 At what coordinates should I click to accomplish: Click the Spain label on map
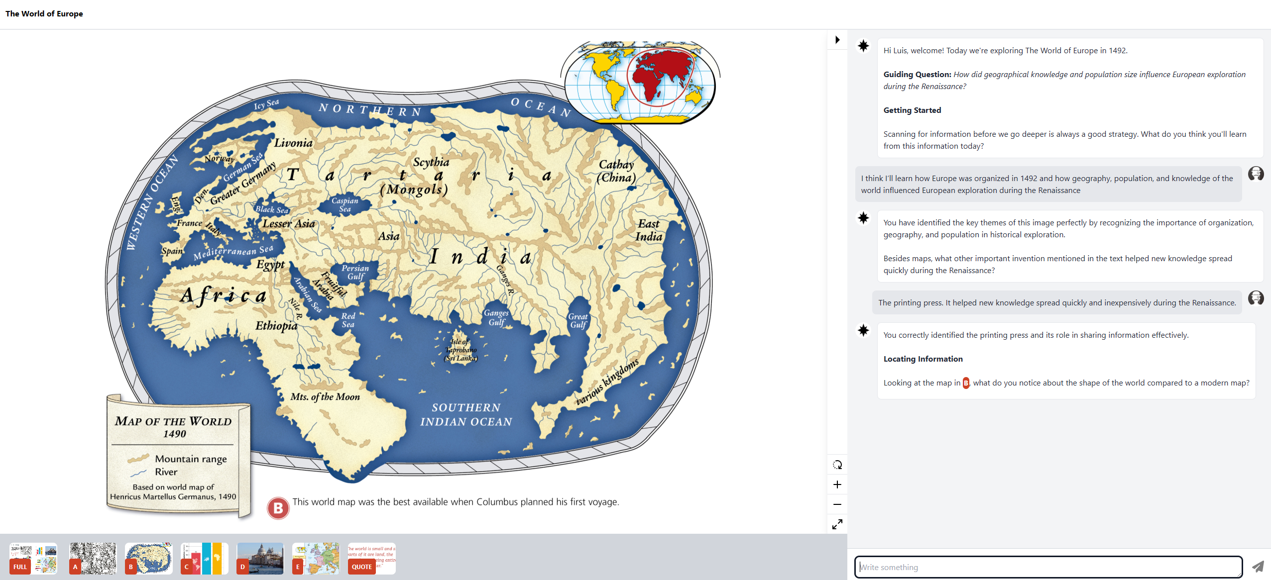[x=172, y=251]
